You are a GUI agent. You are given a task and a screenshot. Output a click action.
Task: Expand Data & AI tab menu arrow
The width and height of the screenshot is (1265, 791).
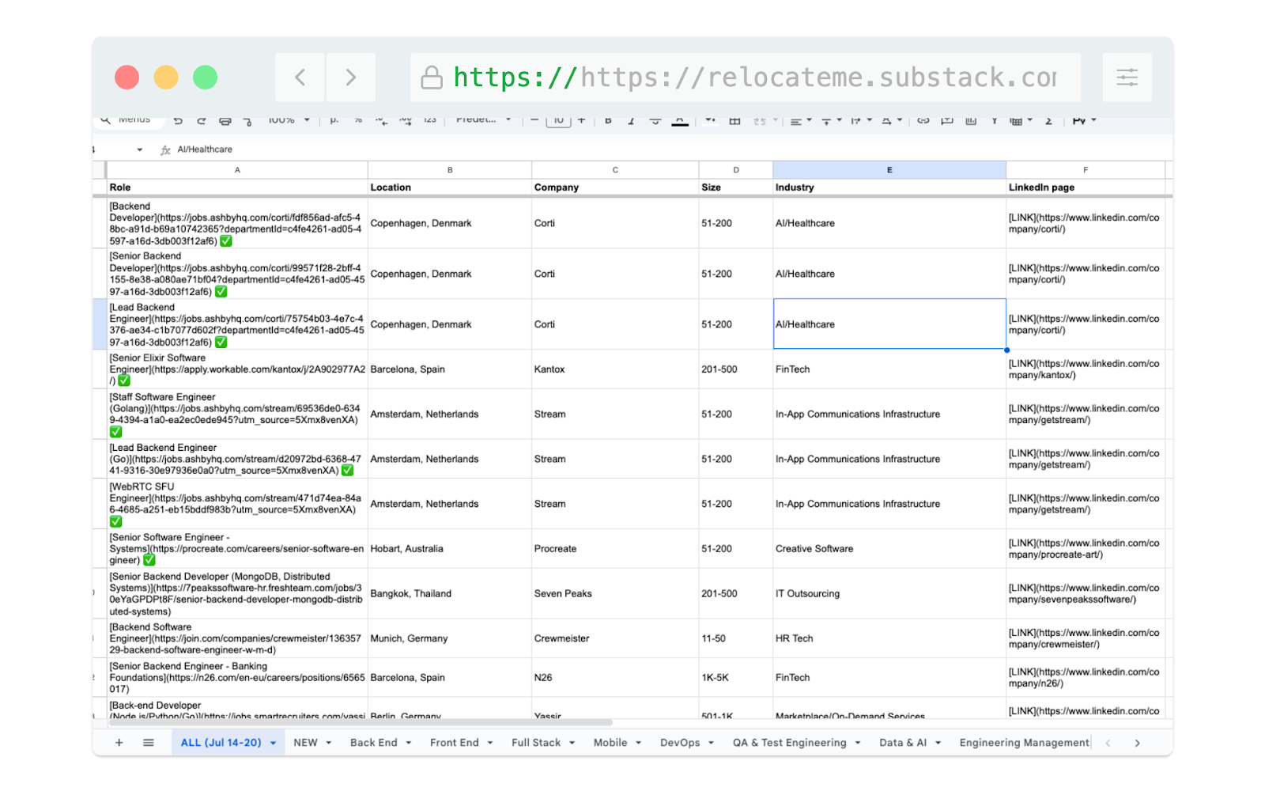tap(938, 744)
